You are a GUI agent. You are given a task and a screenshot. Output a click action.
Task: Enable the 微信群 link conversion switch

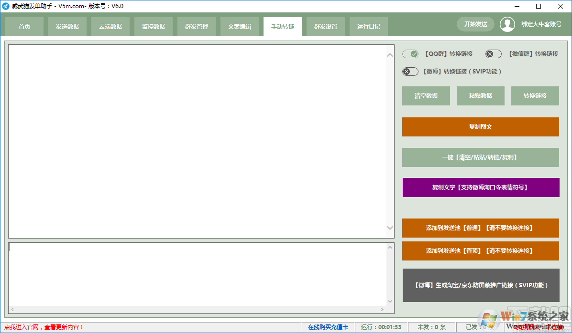pyautogui.click(x=493, y=54)
